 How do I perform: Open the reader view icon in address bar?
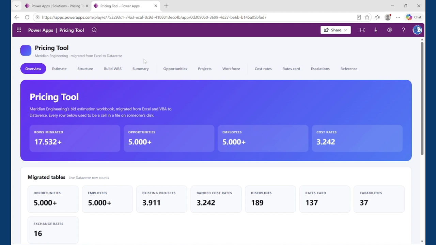[359, 17]
